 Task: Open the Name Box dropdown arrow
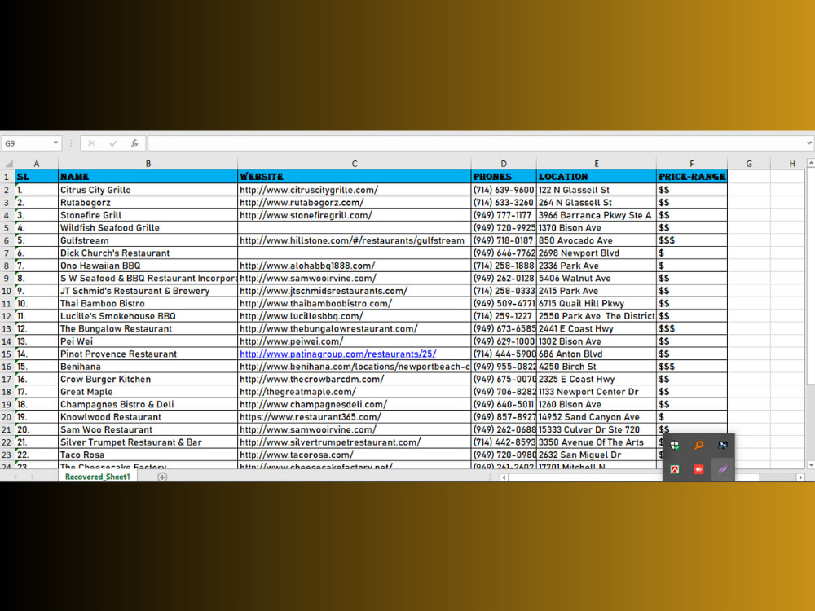(x=55, y=143)
